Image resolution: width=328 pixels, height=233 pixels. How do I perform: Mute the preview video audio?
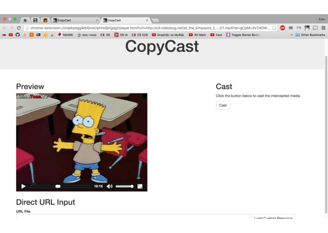pyautogui.click(x=109, y=186)
